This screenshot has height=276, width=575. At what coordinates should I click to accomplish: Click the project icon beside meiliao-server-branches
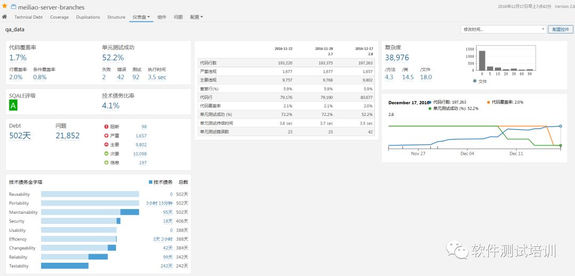[x=13, y=7]
